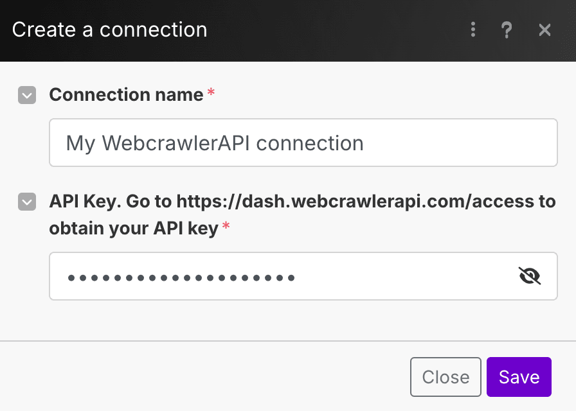The height and width of the screenshot is (411, 576).
Task: Click the eye icon to reveal the API key
Action: click(530, 275)
